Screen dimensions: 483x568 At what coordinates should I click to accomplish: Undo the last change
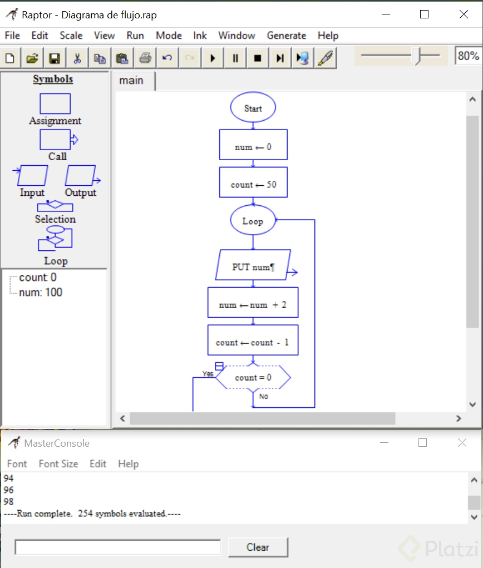[167, 58]
